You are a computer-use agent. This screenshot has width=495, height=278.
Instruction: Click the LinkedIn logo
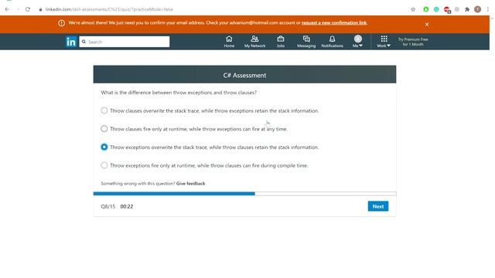click(71, 42)
